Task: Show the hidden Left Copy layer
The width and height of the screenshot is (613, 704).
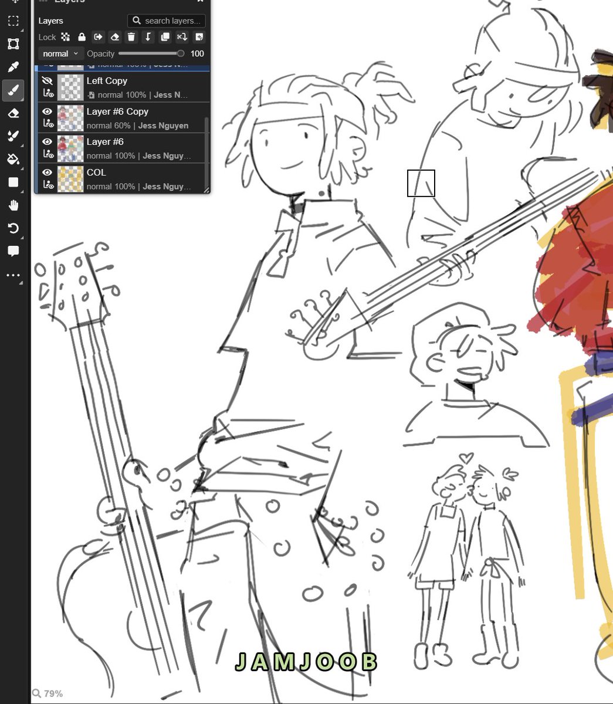Action: pyautogui.click(x=48, y=81)
